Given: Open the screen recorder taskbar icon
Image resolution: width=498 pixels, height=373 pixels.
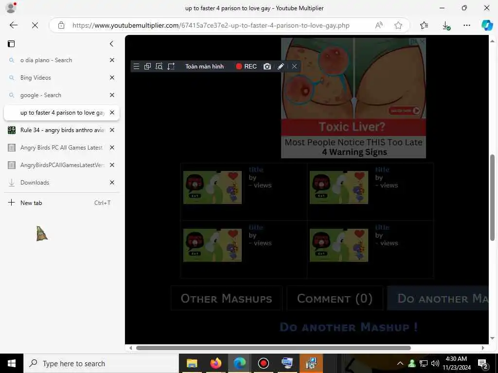Looking at the screenshot, I should tap(264, 363).
